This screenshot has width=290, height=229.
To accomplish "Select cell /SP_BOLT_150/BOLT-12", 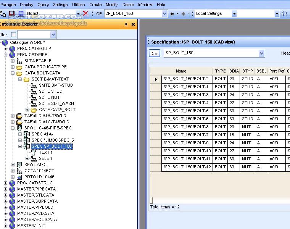I will coord(187,167).
